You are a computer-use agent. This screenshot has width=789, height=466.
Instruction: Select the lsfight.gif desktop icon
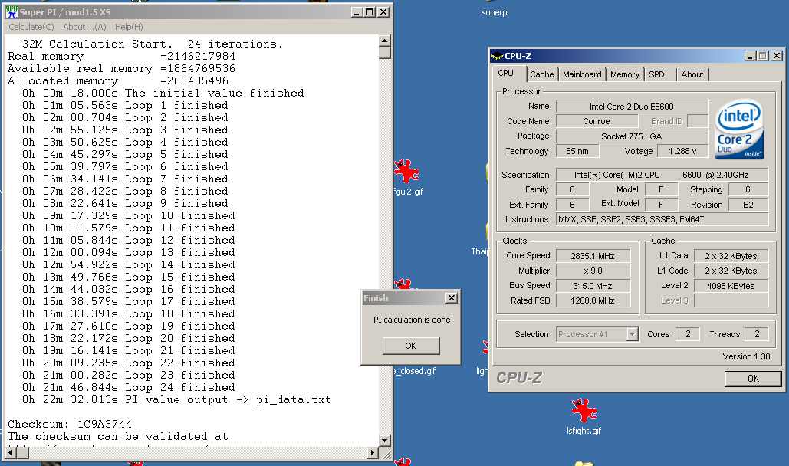coord(584,417)
